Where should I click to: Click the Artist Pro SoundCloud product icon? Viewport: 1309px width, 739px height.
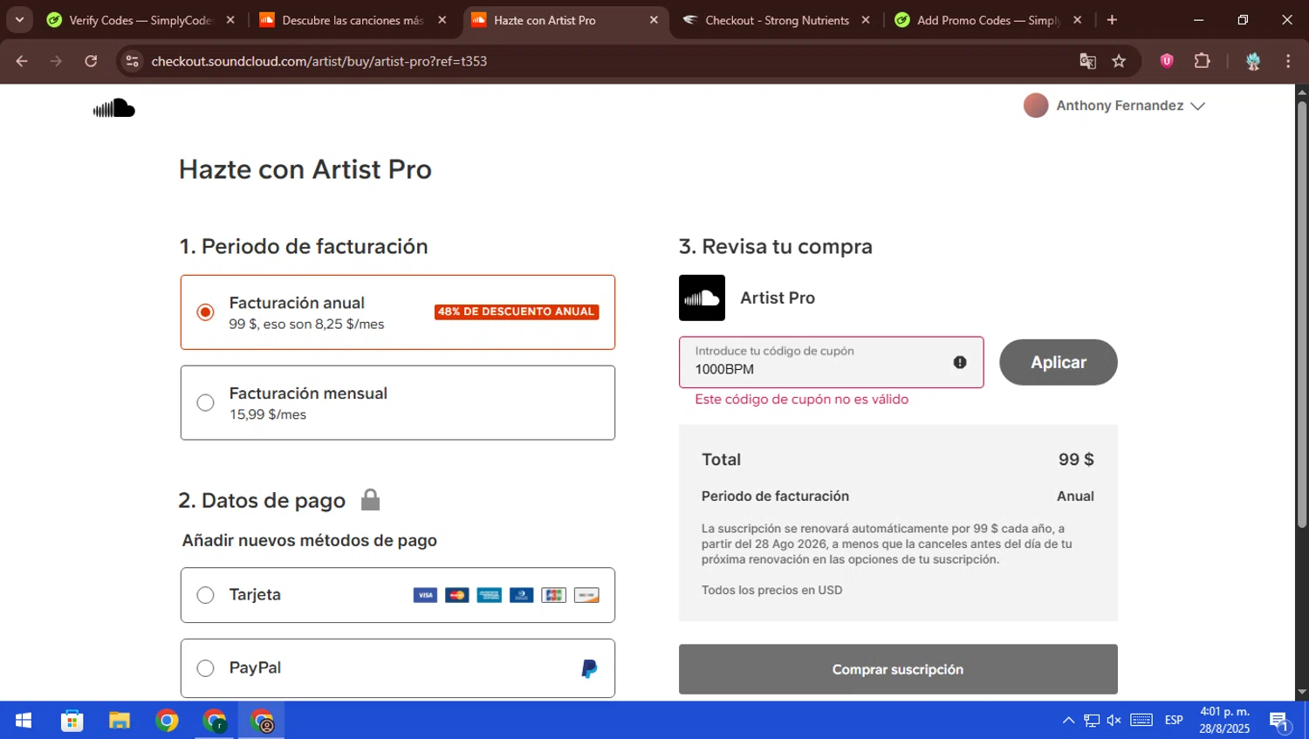pyautogui.click(x=702, y=298)
